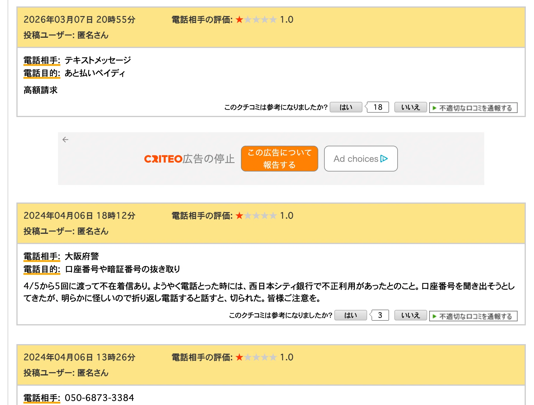Click はい on the 高額請求 review
Screen dimensions: 534x405
[346, 107]
